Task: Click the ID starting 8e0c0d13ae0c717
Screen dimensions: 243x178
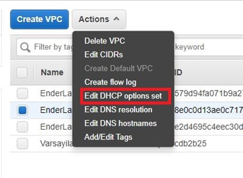Action: point(208,110)
